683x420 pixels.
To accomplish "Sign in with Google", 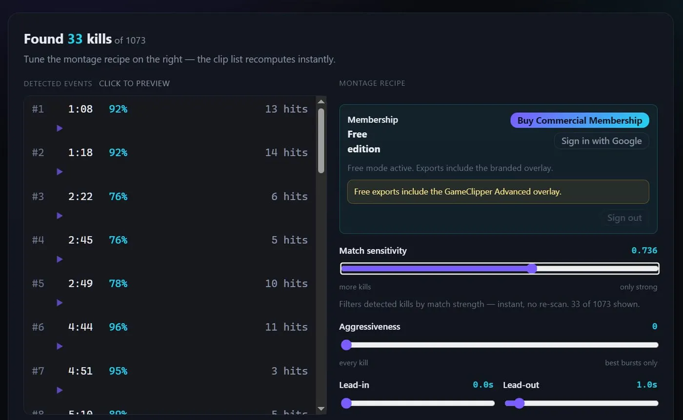I will (602, 141).
